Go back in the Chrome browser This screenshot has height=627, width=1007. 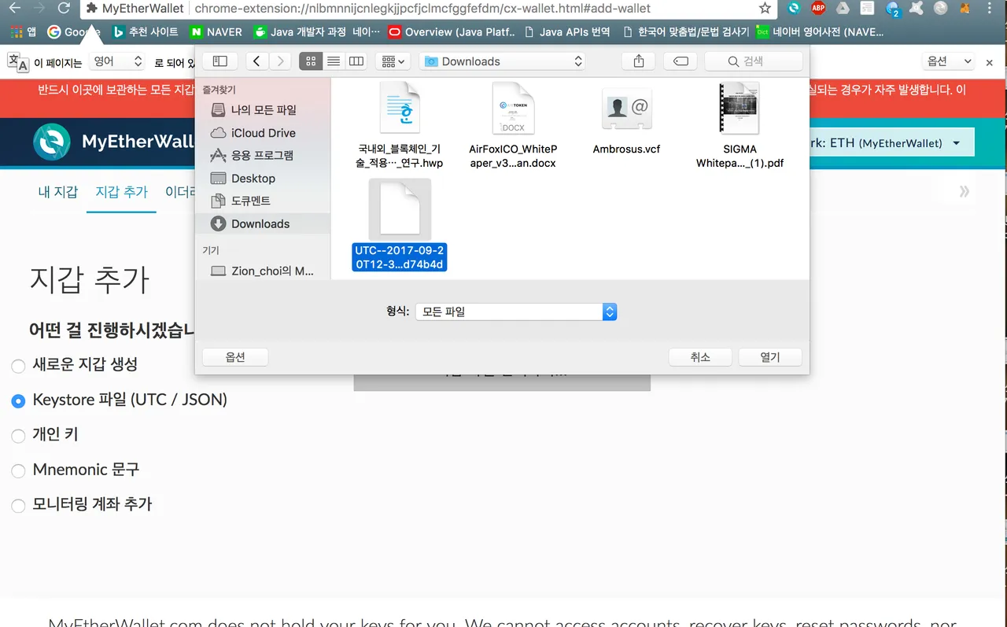(x=15, y=9)
